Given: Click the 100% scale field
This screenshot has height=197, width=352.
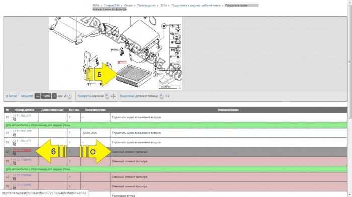Looking at the screenshot, I should click(46, 96).
